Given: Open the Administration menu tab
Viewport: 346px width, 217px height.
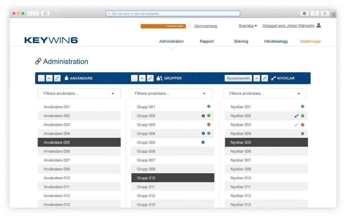Looking at the screenshot, I should pyautogui.click(x=171, y=41).
